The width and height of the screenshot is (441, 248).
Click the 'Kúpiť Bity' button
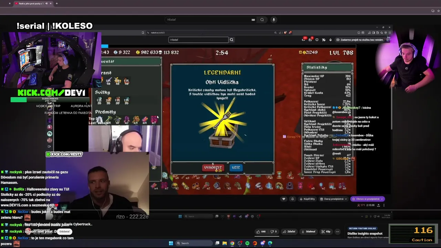(307, 199)
